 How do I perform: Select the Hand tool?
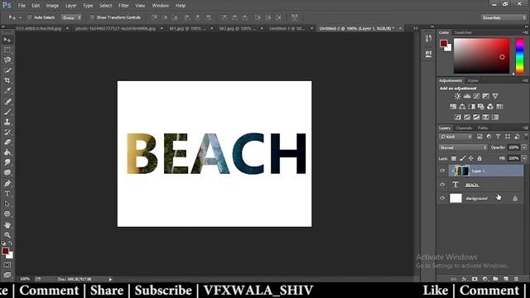(x=7, y=224)
